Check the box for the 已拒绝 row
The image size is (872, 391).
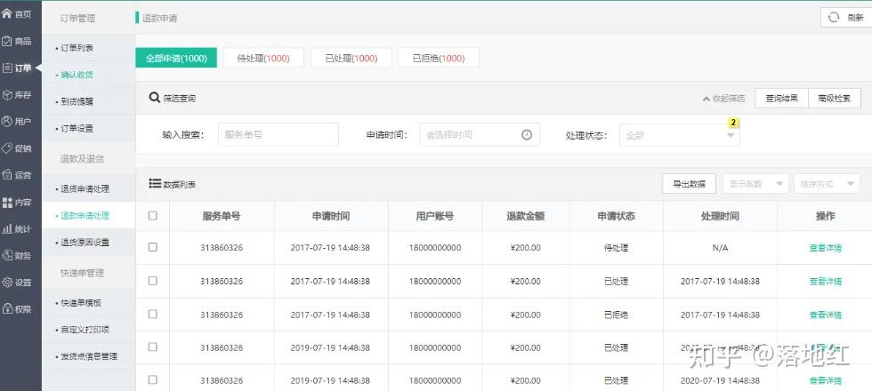pos(152,314)
